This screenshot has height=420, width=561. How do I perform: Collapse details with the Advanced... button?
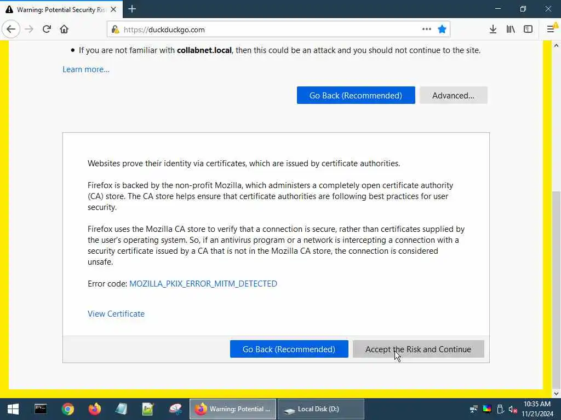click(x=453, y=95)
